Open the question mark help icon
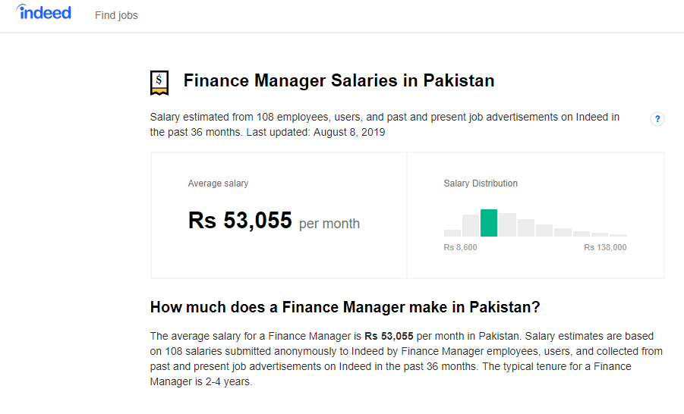This screenshot has height=414, width=684. click(657, 119)
